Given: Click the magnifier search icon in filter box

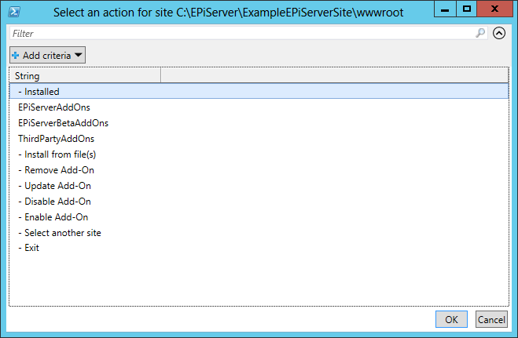Looking at the screenshot, I should point(480,34).
